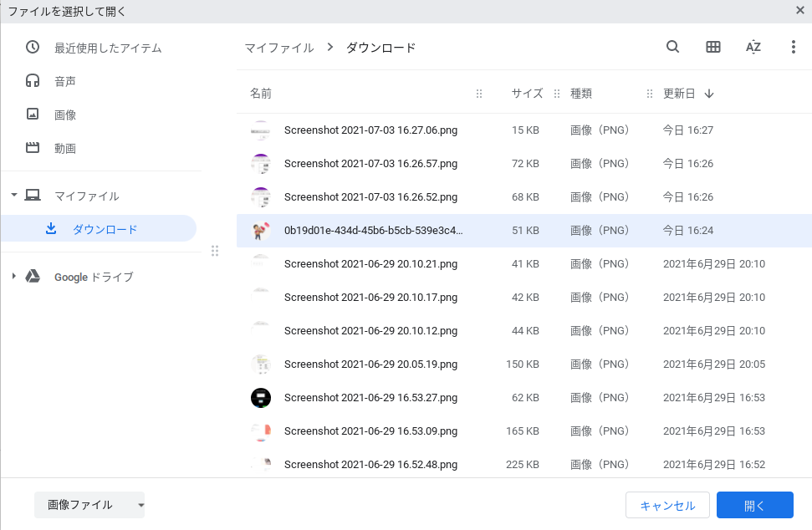Sort files by the Name column header

[261, 94]
